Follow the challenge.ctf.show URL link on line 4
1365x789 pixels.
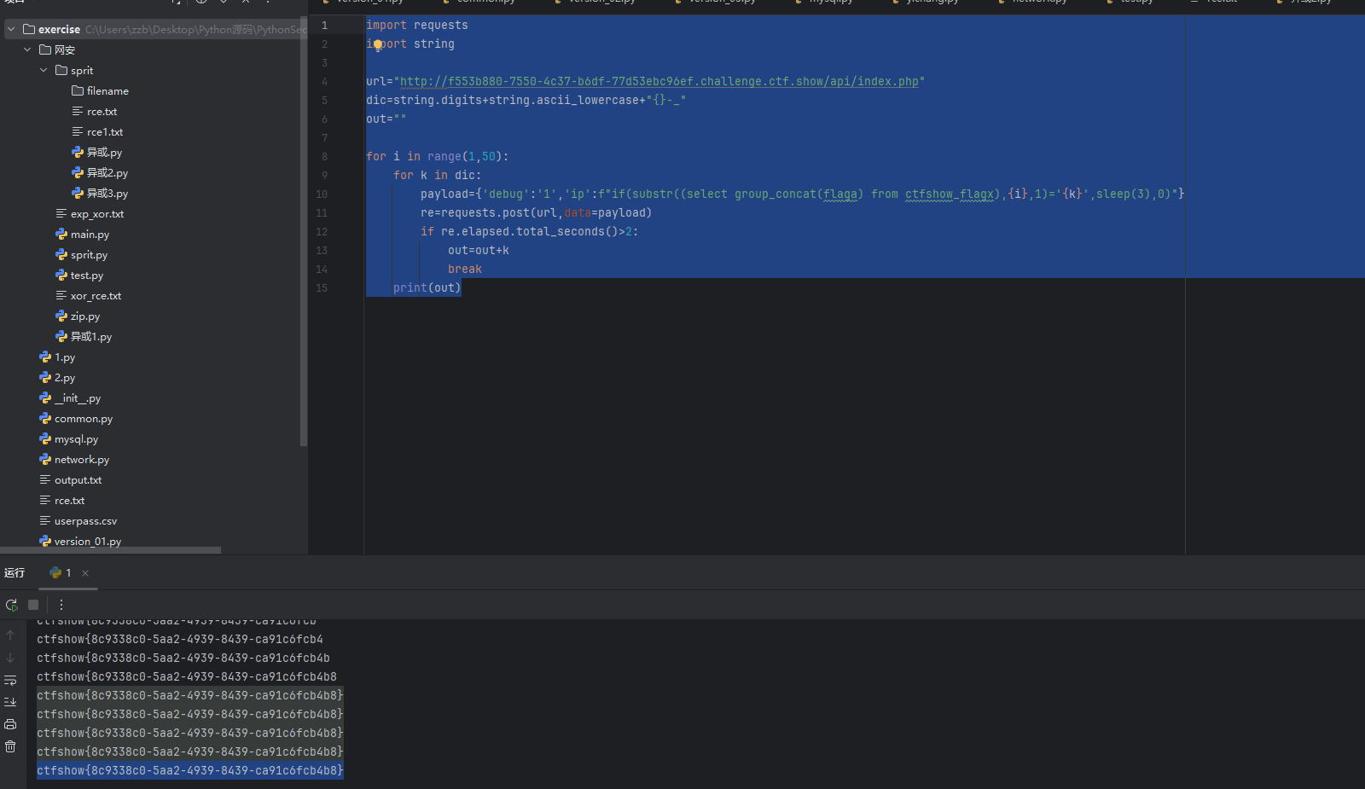coord(659,82)
